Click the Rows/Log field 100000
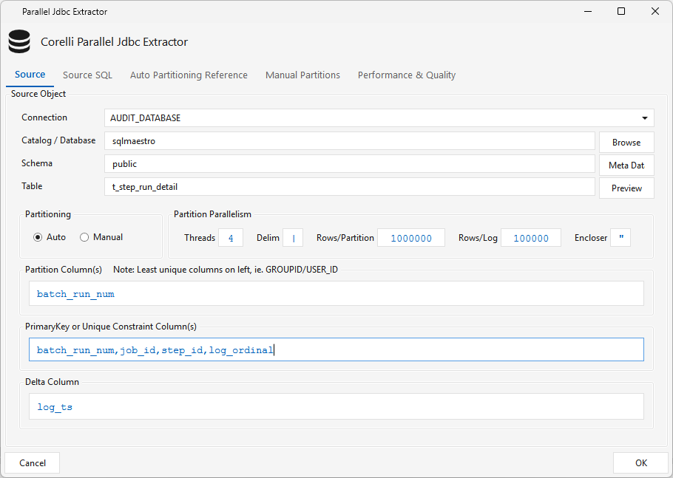673x478 pixels. coord(531,238)
